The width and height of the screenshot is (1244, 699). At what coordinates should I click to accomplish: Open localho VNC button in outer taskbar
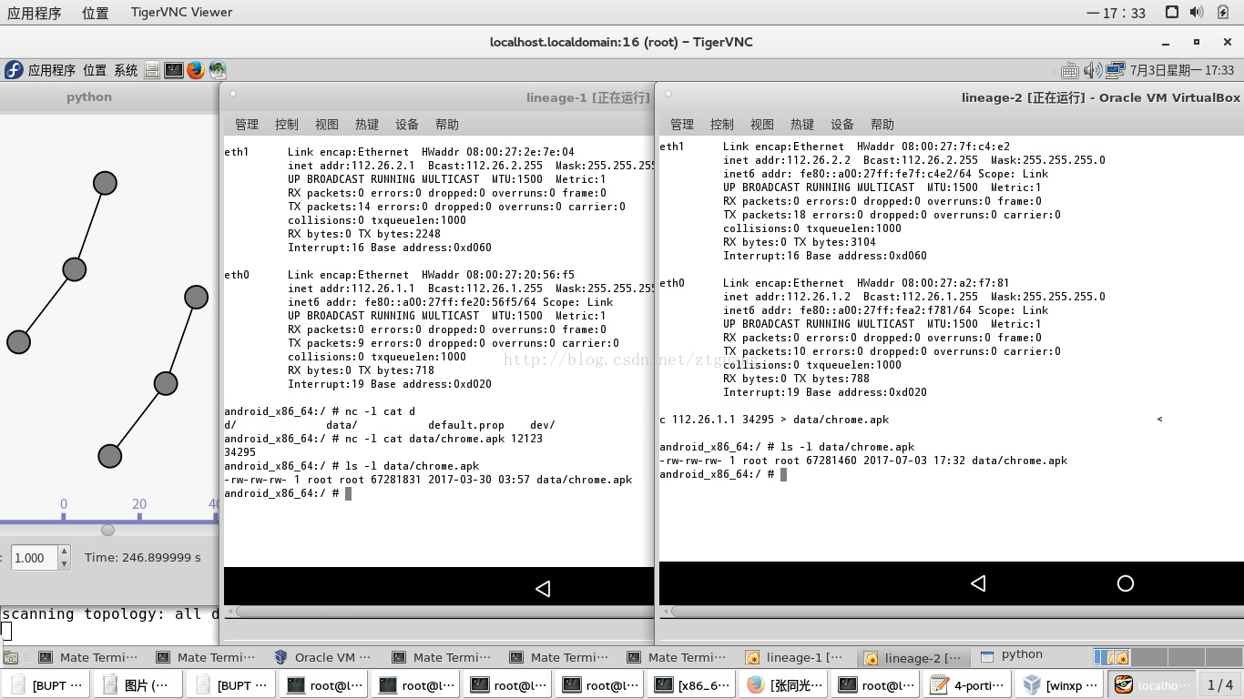1152,684
